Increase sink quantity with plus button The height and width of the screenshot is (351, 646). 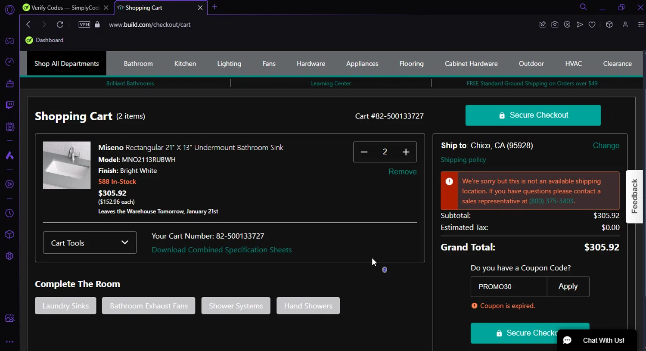click(x=406, y=152)
